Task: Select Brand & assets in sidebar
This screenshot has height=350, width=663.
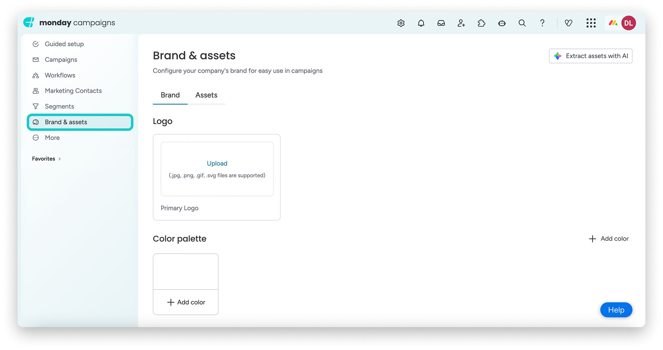Action: [x=80, y=122]
